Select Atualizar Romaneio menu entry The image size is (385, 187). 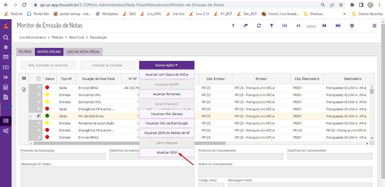167,94
